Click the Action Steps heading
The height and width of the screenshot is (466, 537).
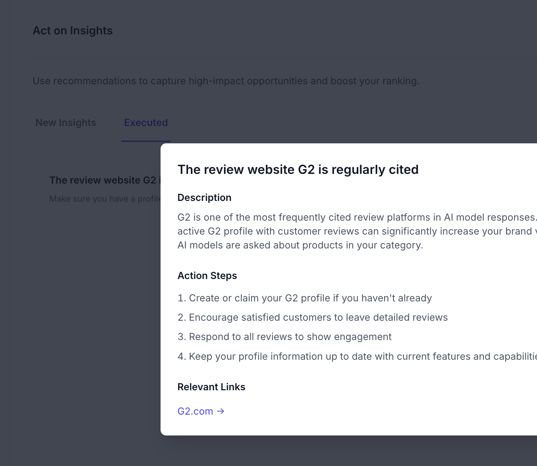pyautogui.click(x=207, y=276)
